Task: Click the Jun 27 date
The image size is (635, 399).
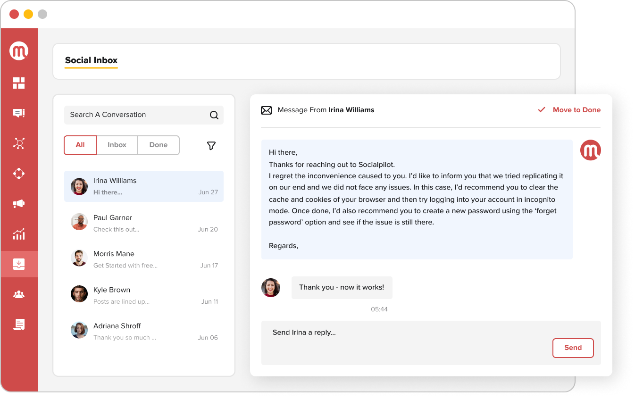Action: point(208,192)
